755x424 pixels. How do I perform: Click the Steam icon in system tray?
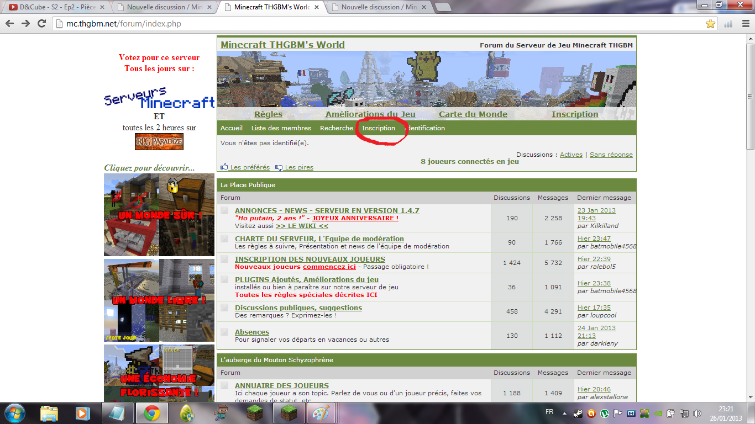point(578,413)
